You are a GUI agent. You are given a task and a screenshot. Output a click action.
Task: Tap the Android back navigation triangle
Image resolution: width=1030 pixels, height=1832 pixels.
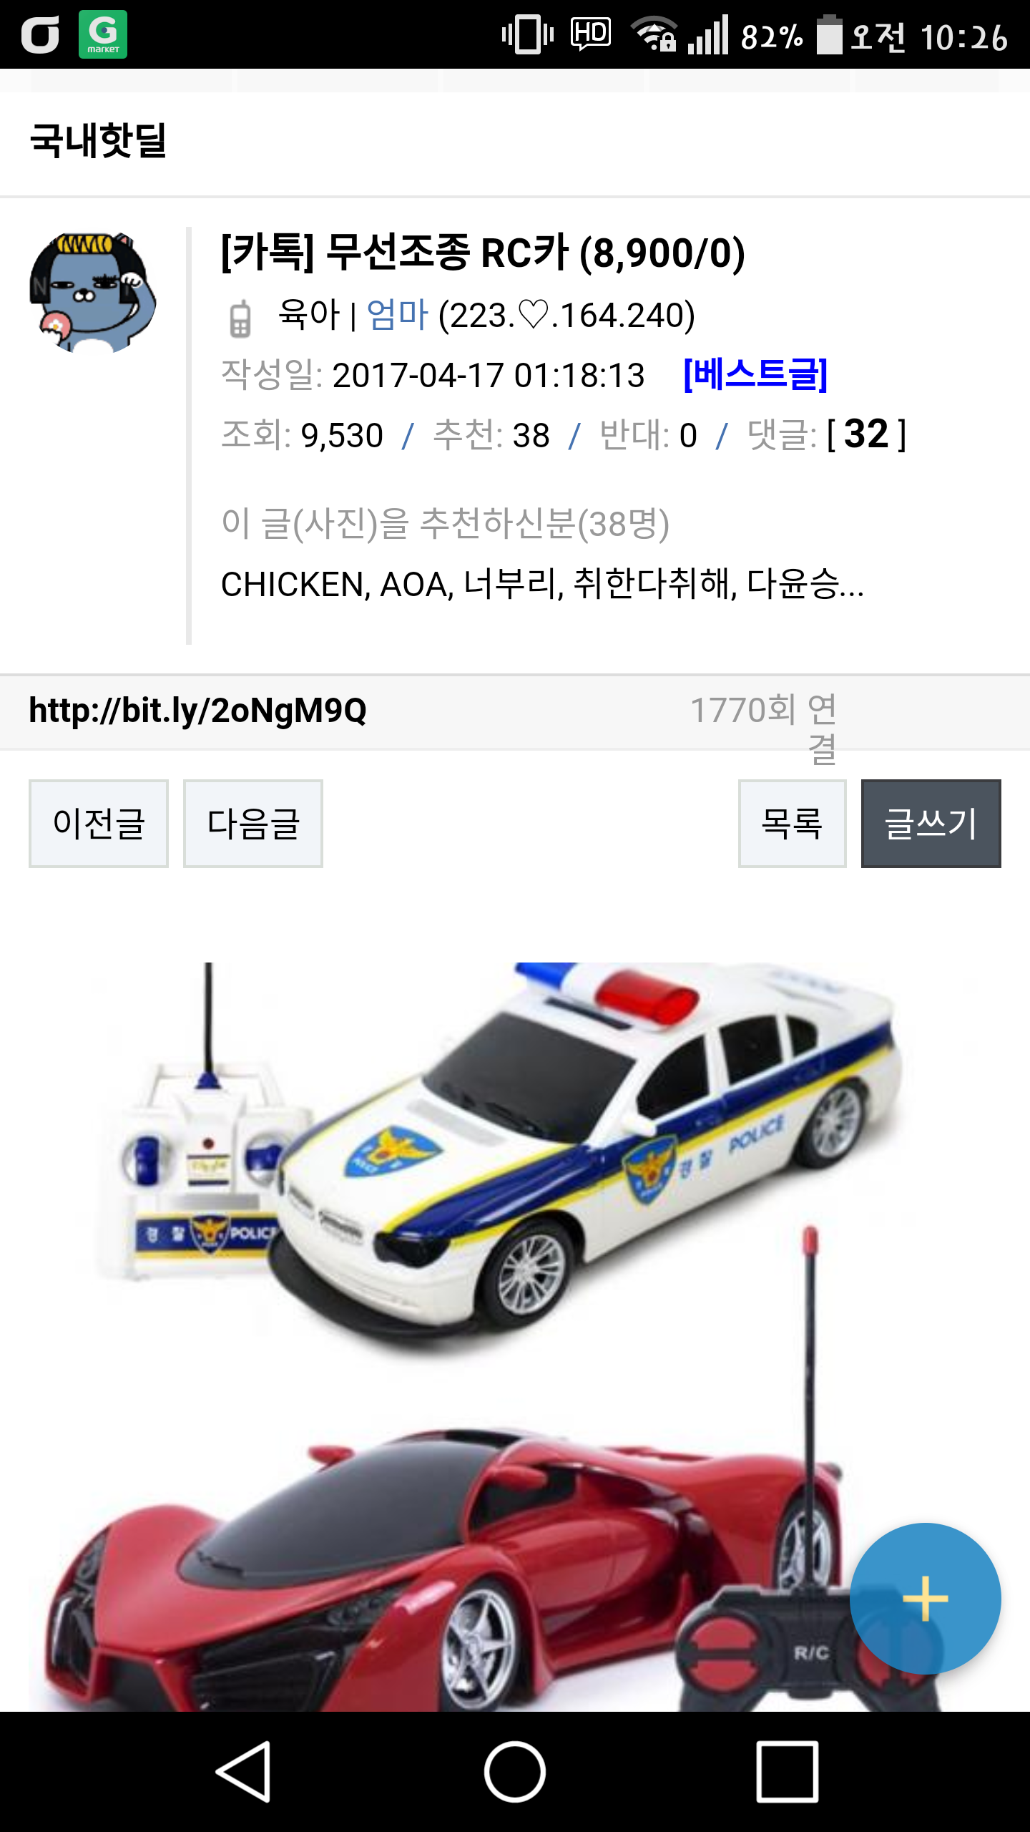(x=244, y=1772)
